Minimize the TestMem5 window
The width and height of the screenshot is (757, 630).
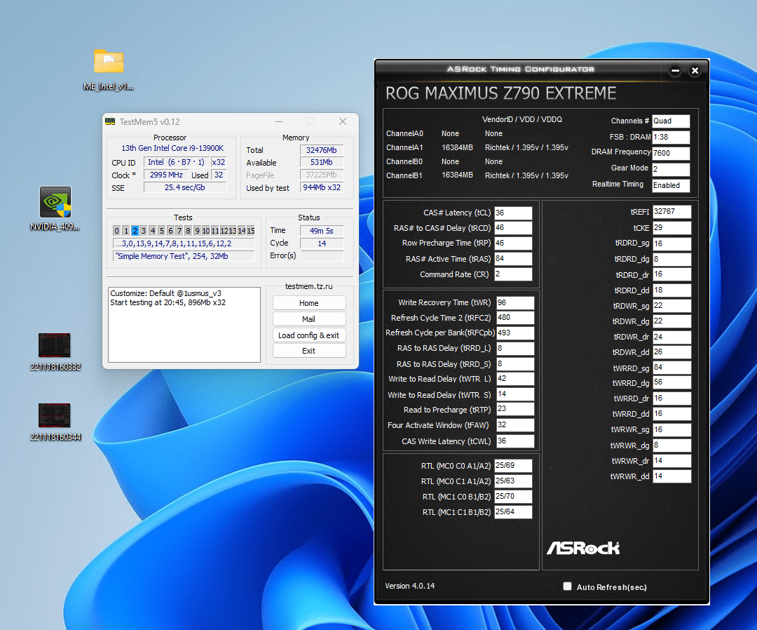[x=279, y=122]
